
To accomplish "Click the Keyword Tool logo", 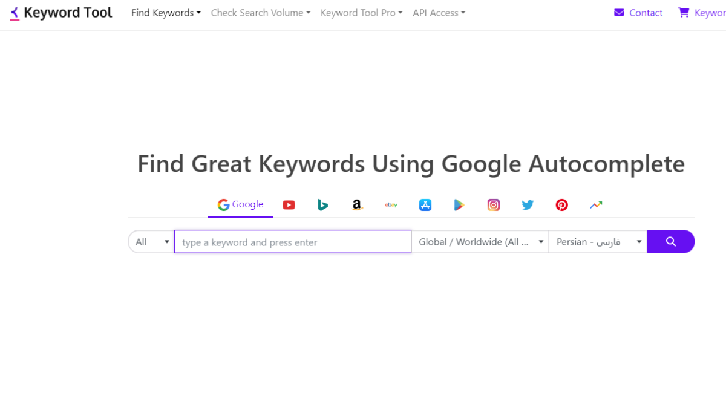I will (x=61, y=13).
